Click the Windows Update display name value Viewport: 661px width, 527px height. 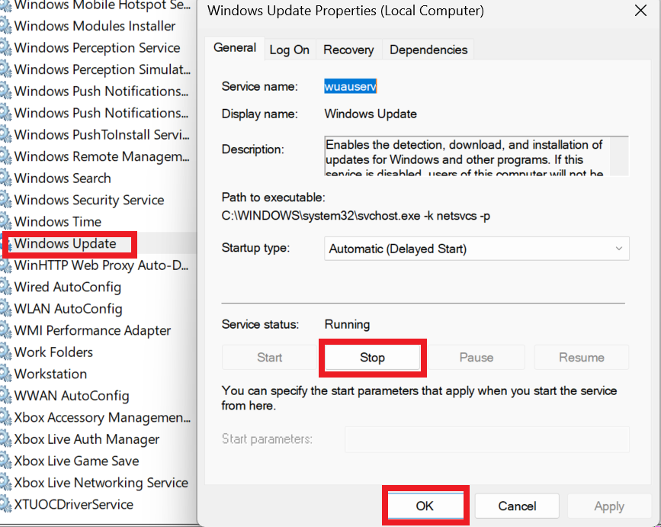[371, 114]
